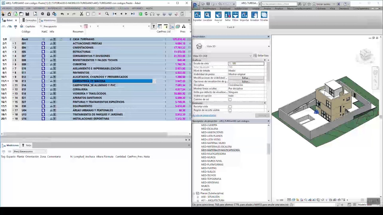Open the Asociar dropdown arrow
383x215 pixels.
tap(218, 22)
